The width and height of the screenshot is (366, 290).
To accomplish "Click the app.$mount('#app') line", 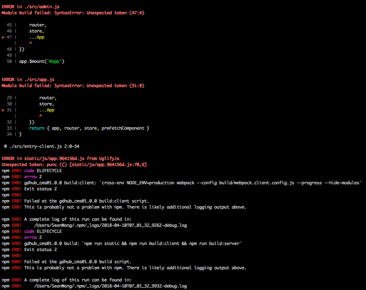I will (42, 61).
